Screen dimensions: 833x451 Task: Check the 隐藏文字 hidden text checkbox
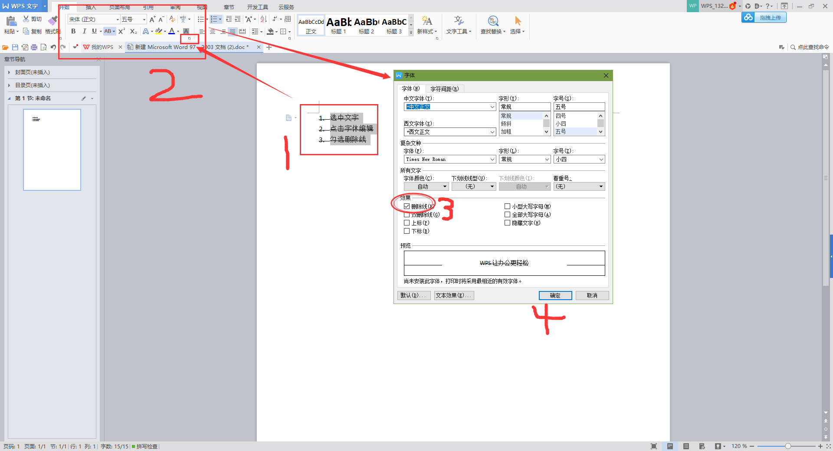507,223
